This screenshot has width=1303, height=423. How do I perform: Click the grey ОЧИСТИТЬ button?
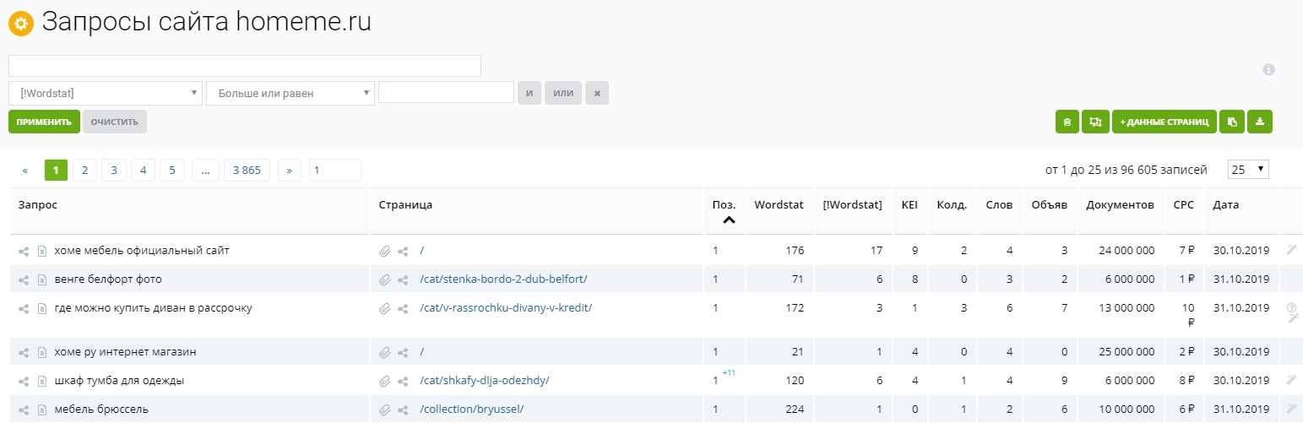click(115, 122)
